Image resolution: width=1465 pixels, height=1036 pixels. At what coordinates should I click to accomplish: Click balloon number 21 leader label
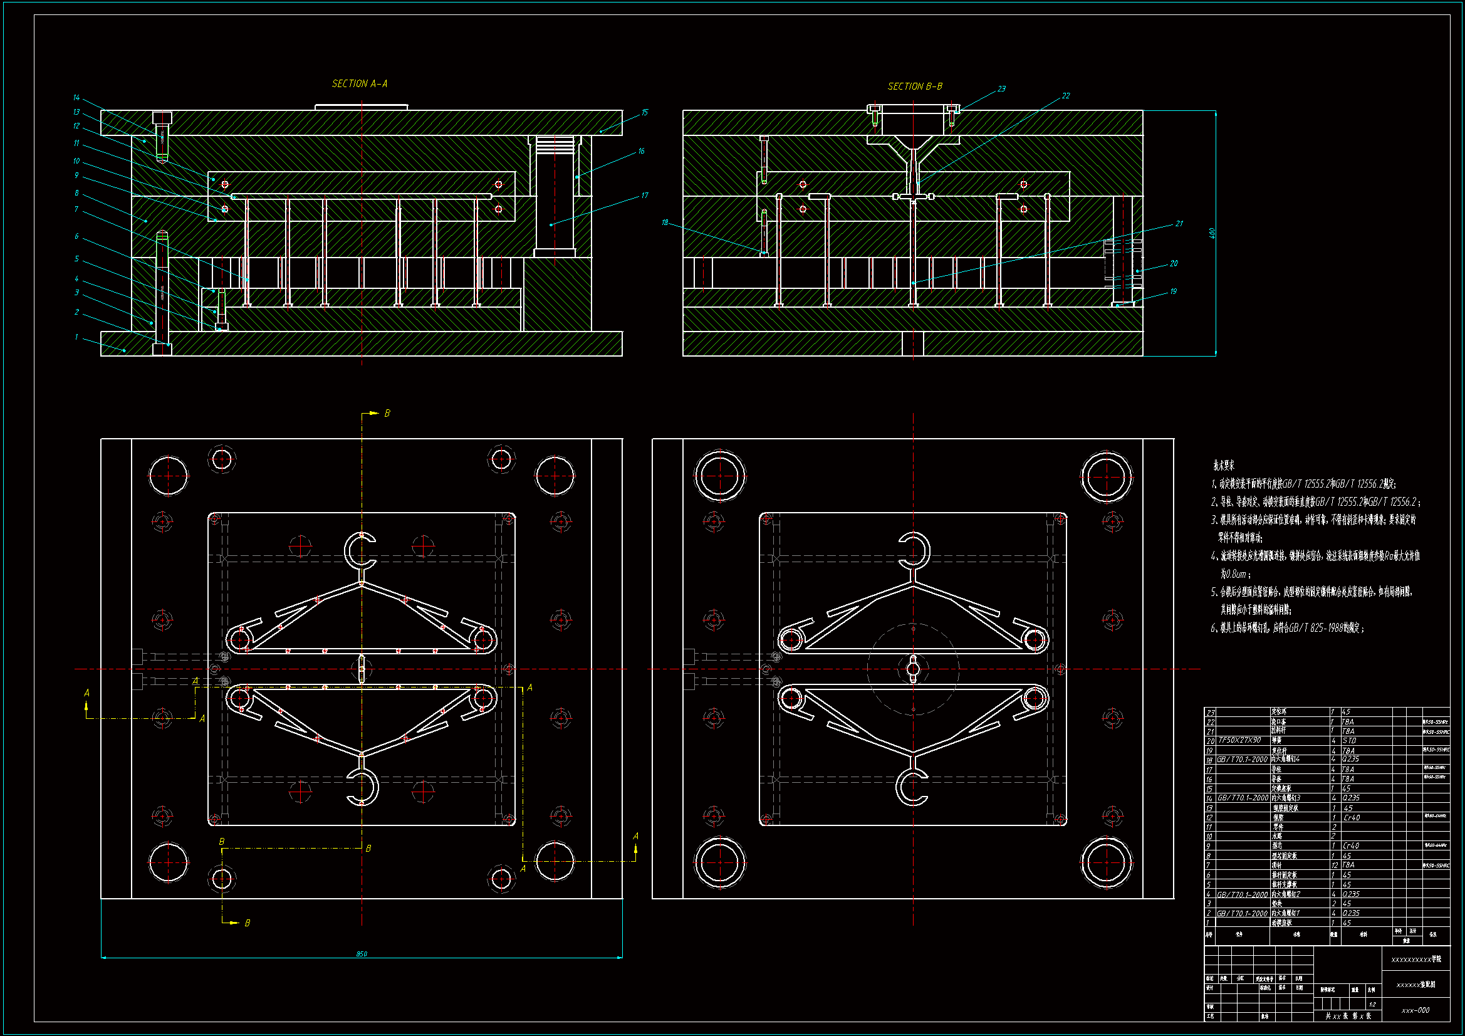1179,223
